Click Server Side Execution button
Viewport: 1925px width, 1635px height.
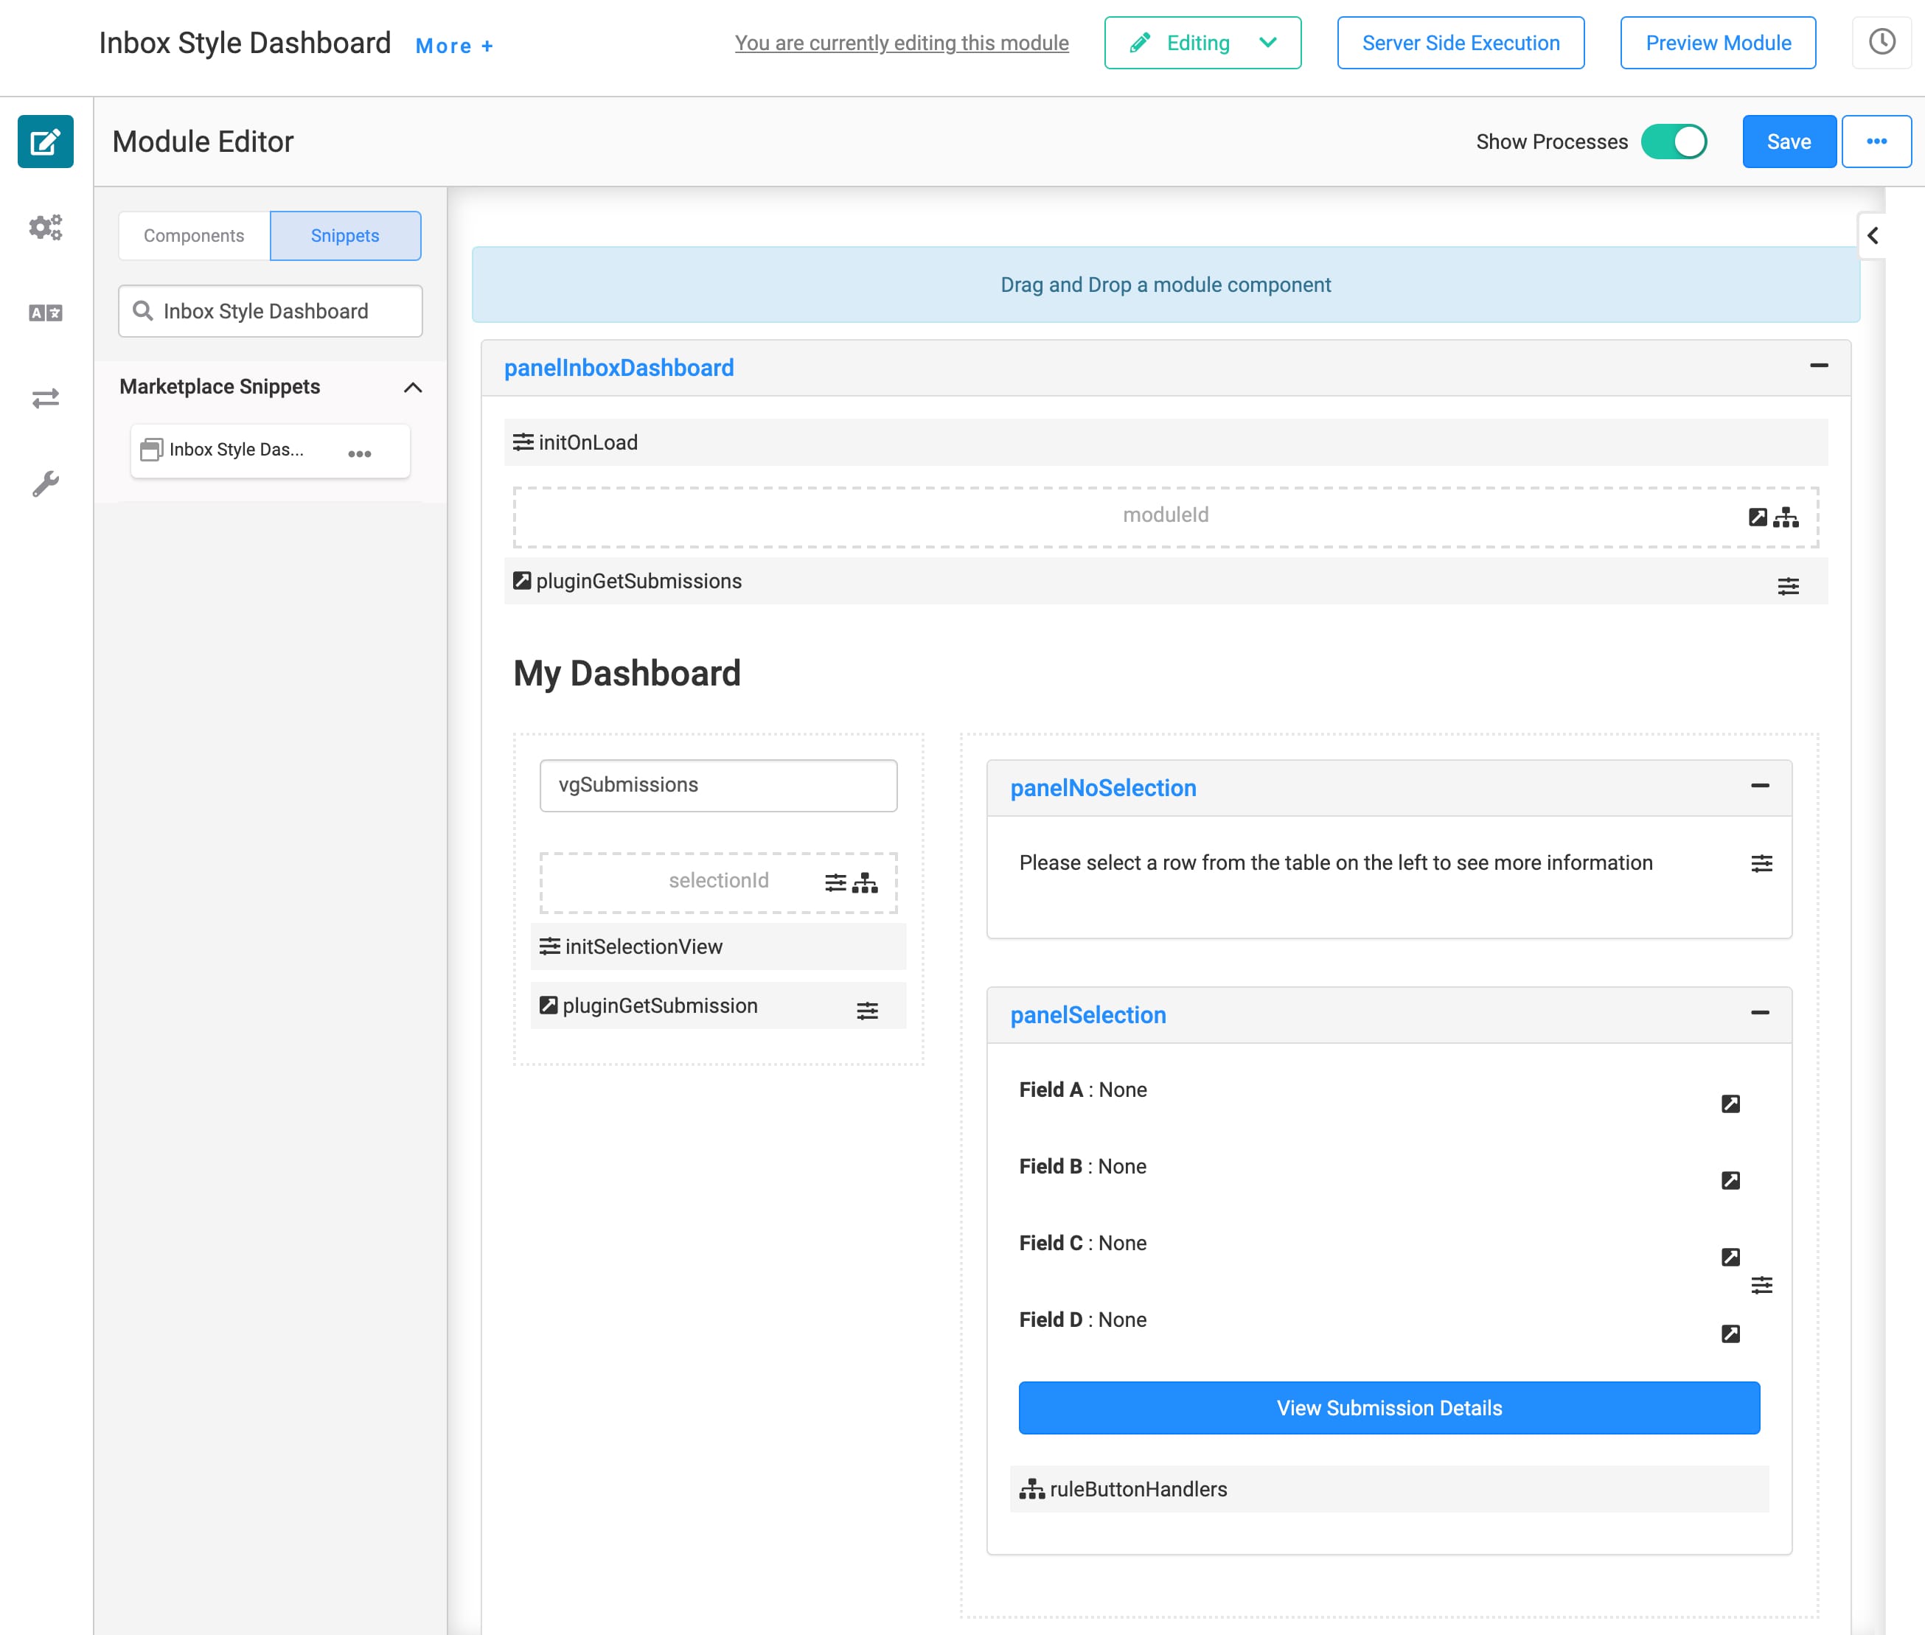(1460, 43)
